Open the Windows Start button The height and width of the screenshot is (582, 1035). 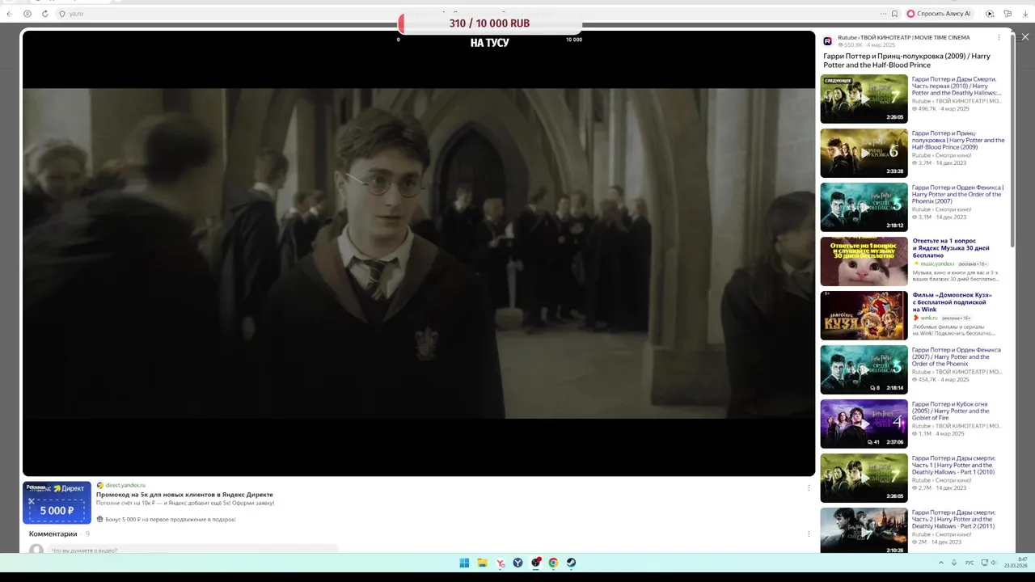(x=464, y=563)
